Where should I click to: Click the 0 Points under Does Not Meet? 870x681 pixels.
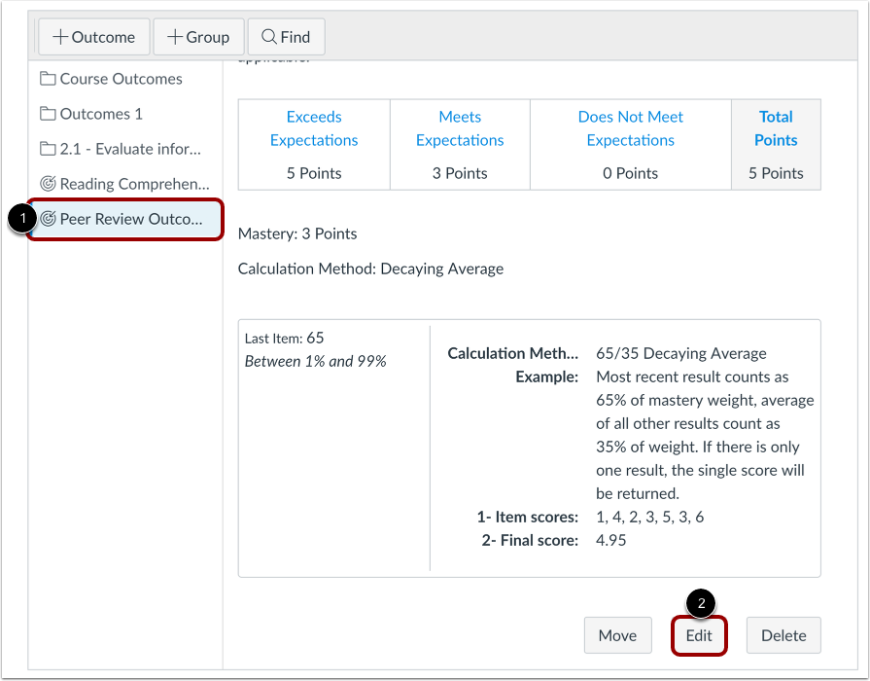(x=630, y=173)
